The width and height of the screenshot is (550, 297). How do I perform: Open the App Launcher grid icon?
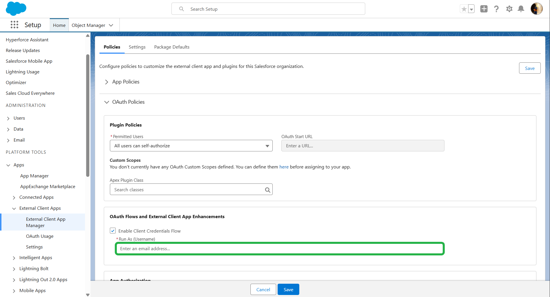(x=14, y=25)
